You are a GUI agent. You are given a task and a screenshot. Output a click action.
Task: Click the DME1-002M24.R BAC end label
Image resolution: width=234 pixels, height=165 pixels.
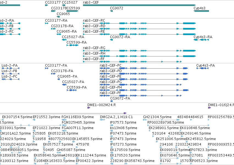pos(102,105)
